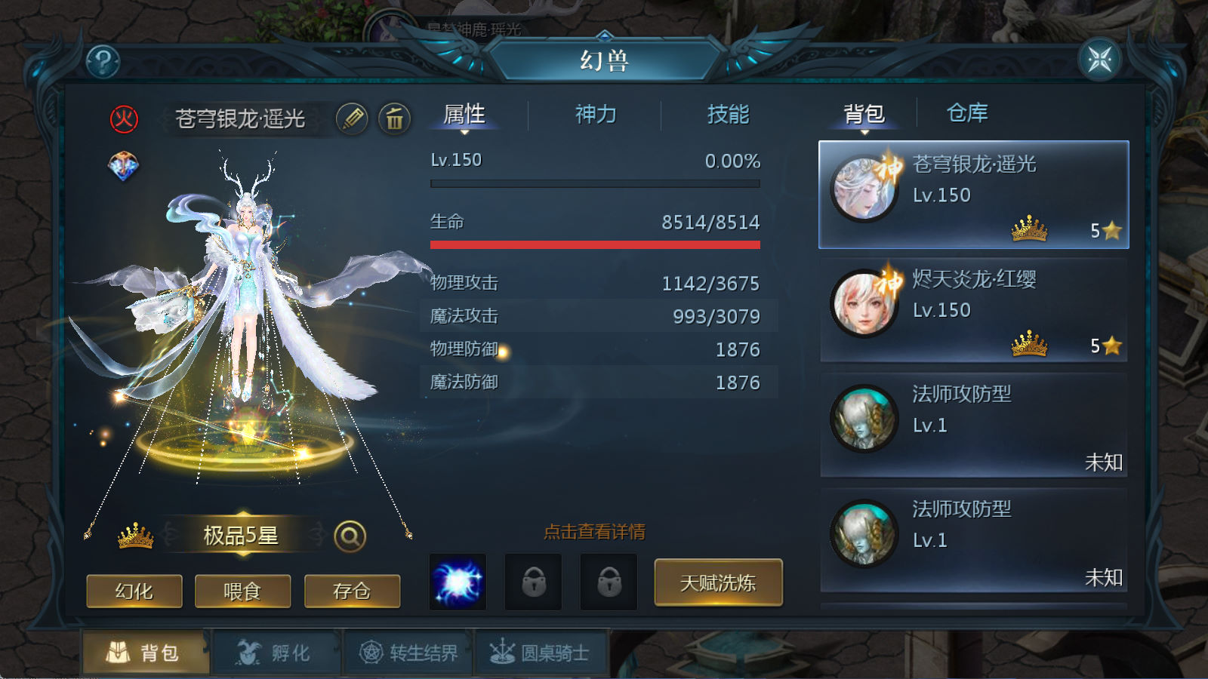1208x679 pixels.
Task: Click the diamond gem icon under fire
Action: tap(124, 166)
